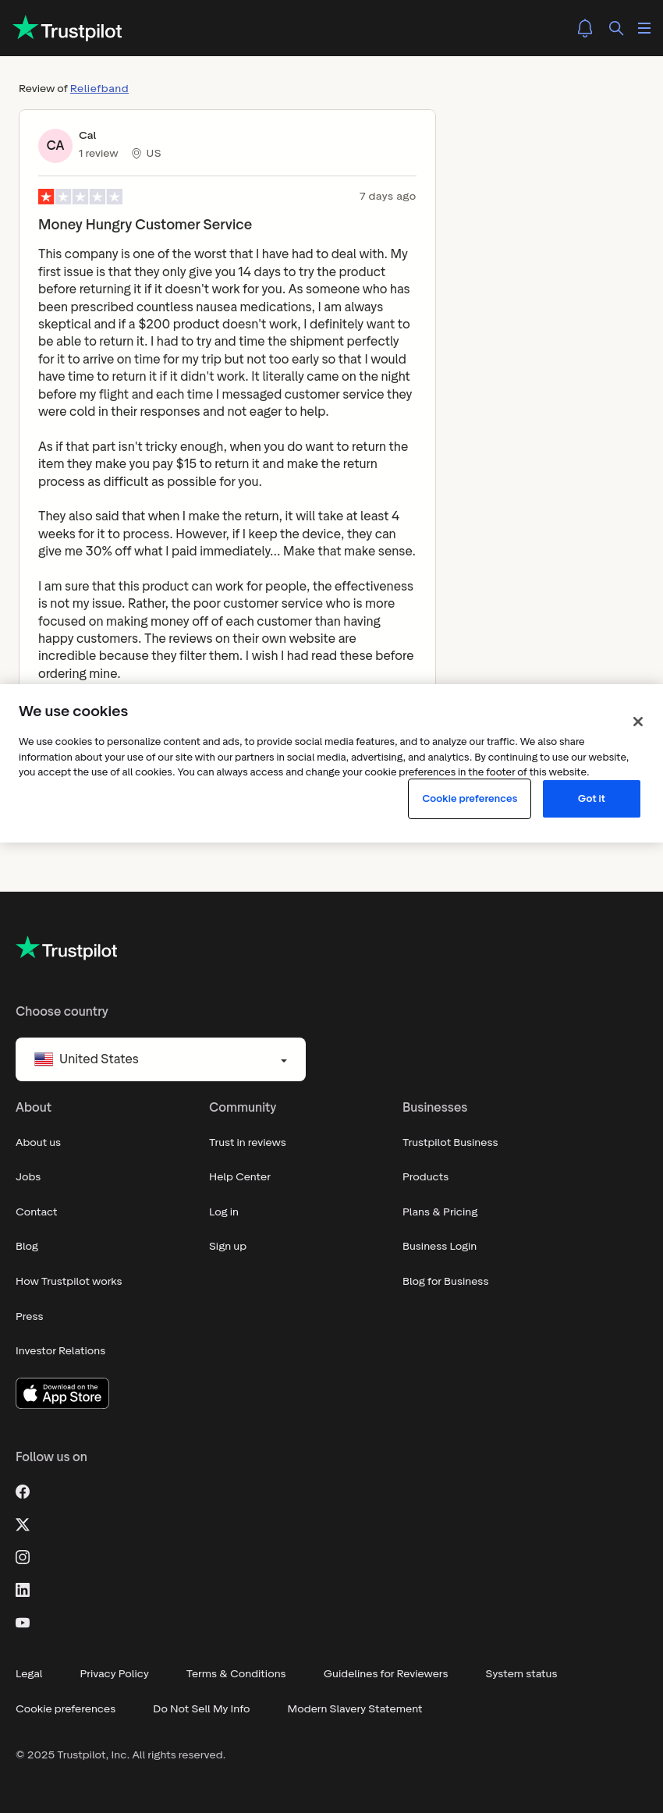Click the Got it button
Screen dimensions: 663x1813
click(x=591, y=799)
